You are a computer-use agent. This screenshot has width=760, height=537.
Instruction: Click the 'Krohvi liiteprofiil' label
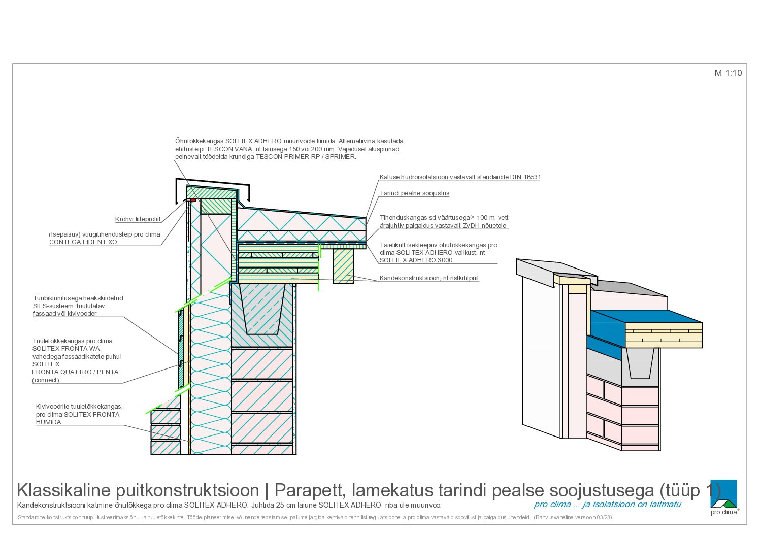(138, 219)
